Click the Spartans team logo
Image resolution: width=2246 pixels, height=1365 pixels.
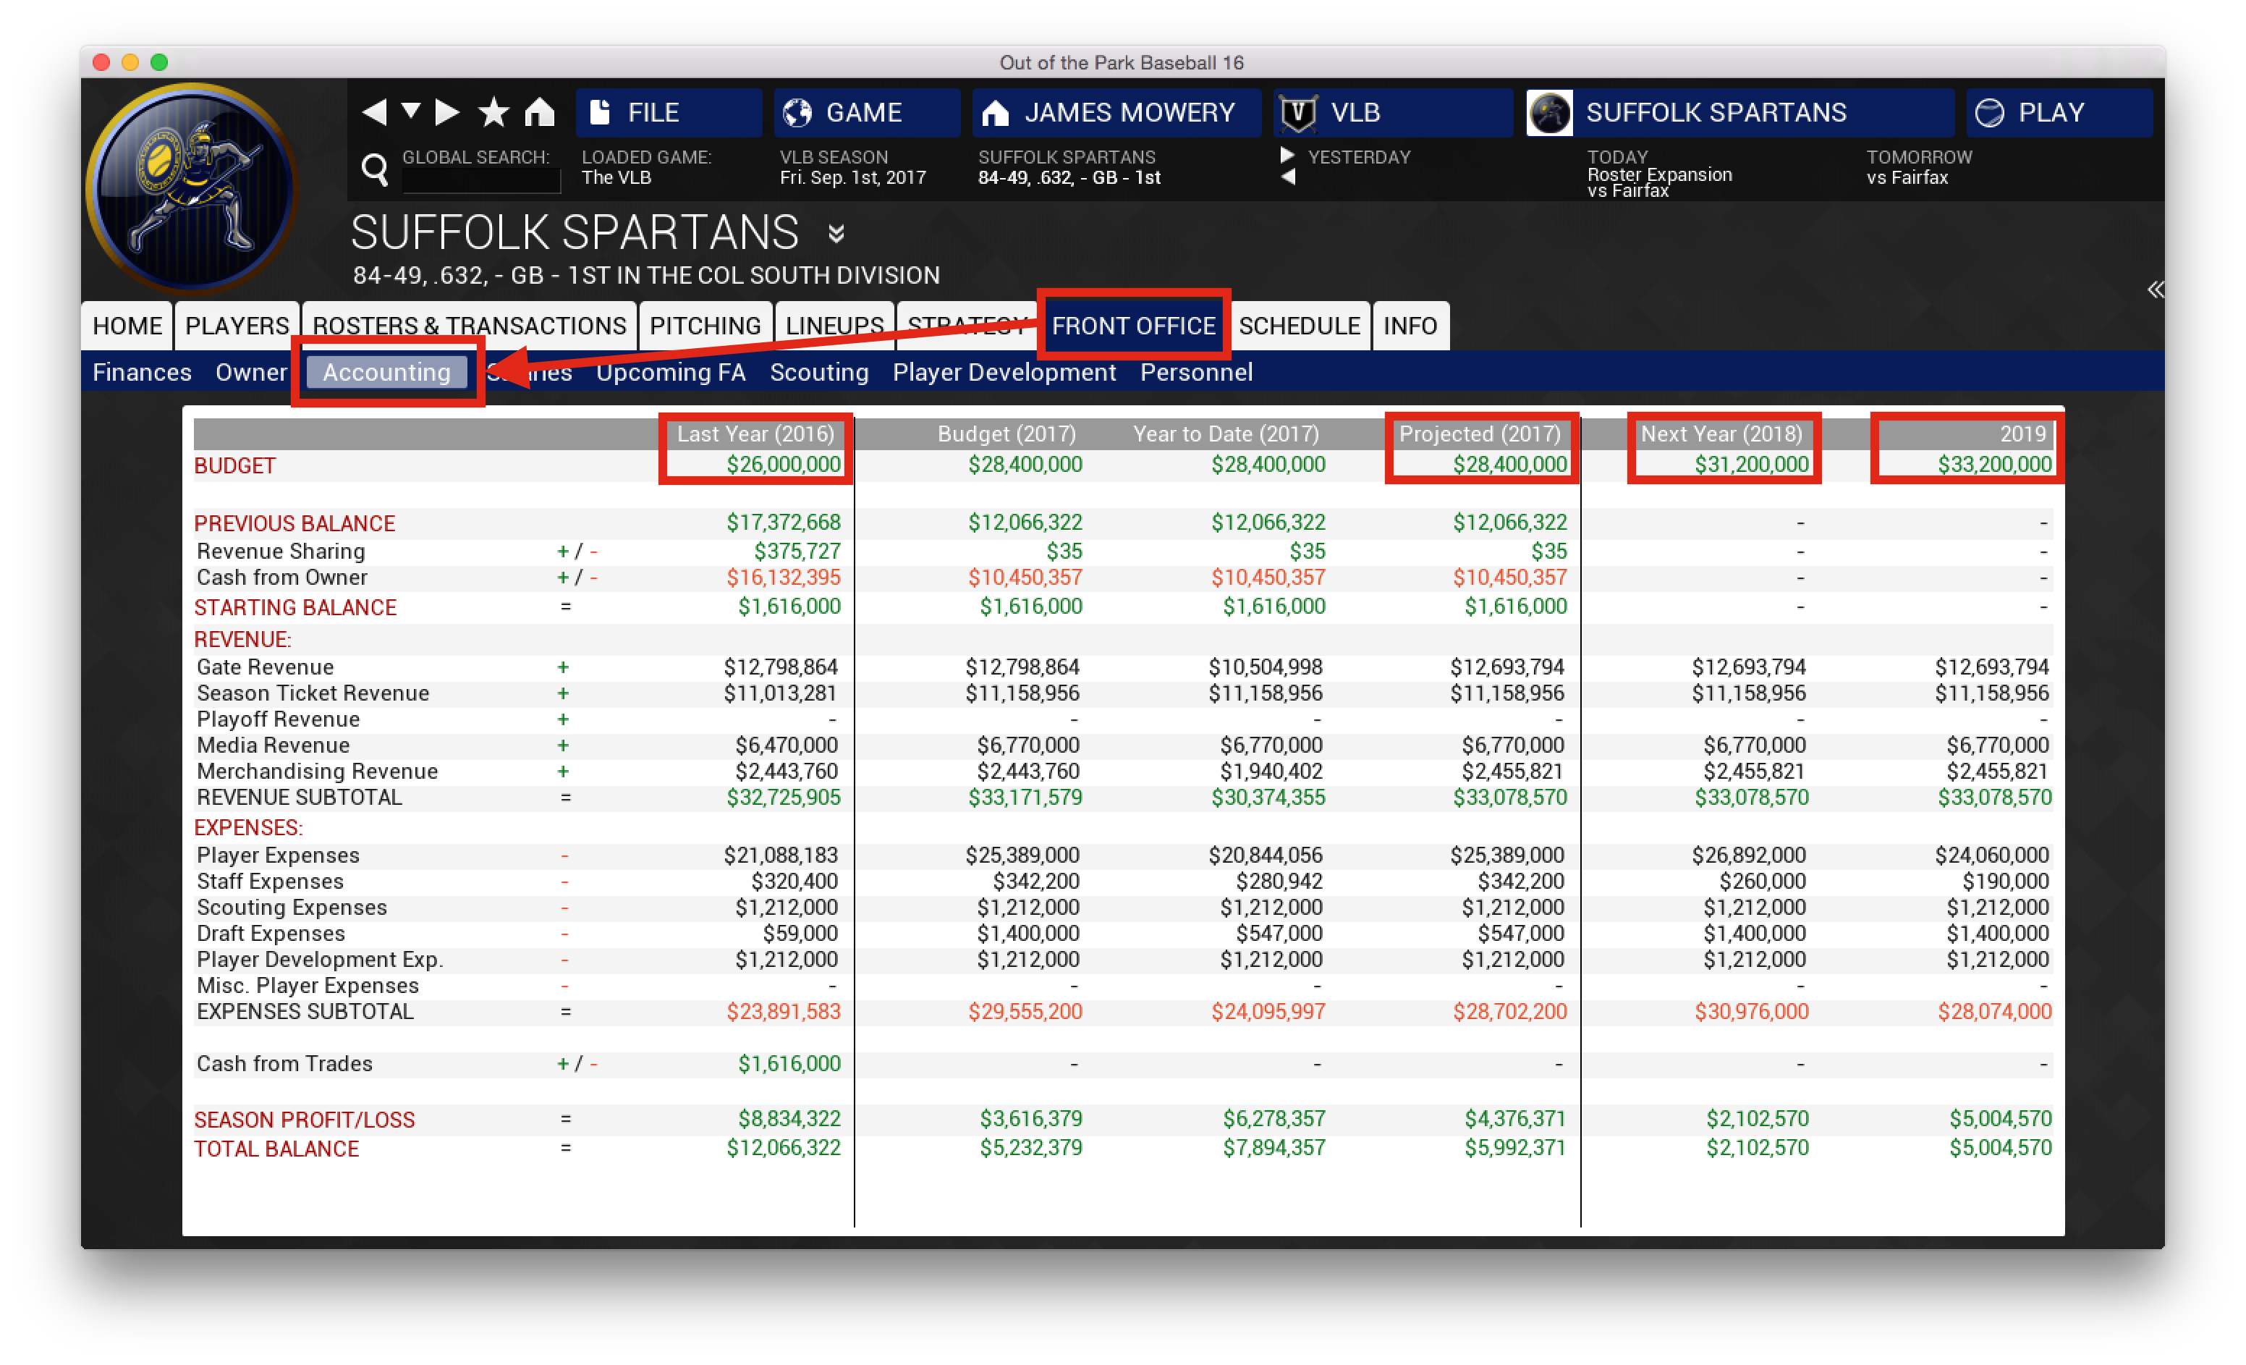pos(192,190)
